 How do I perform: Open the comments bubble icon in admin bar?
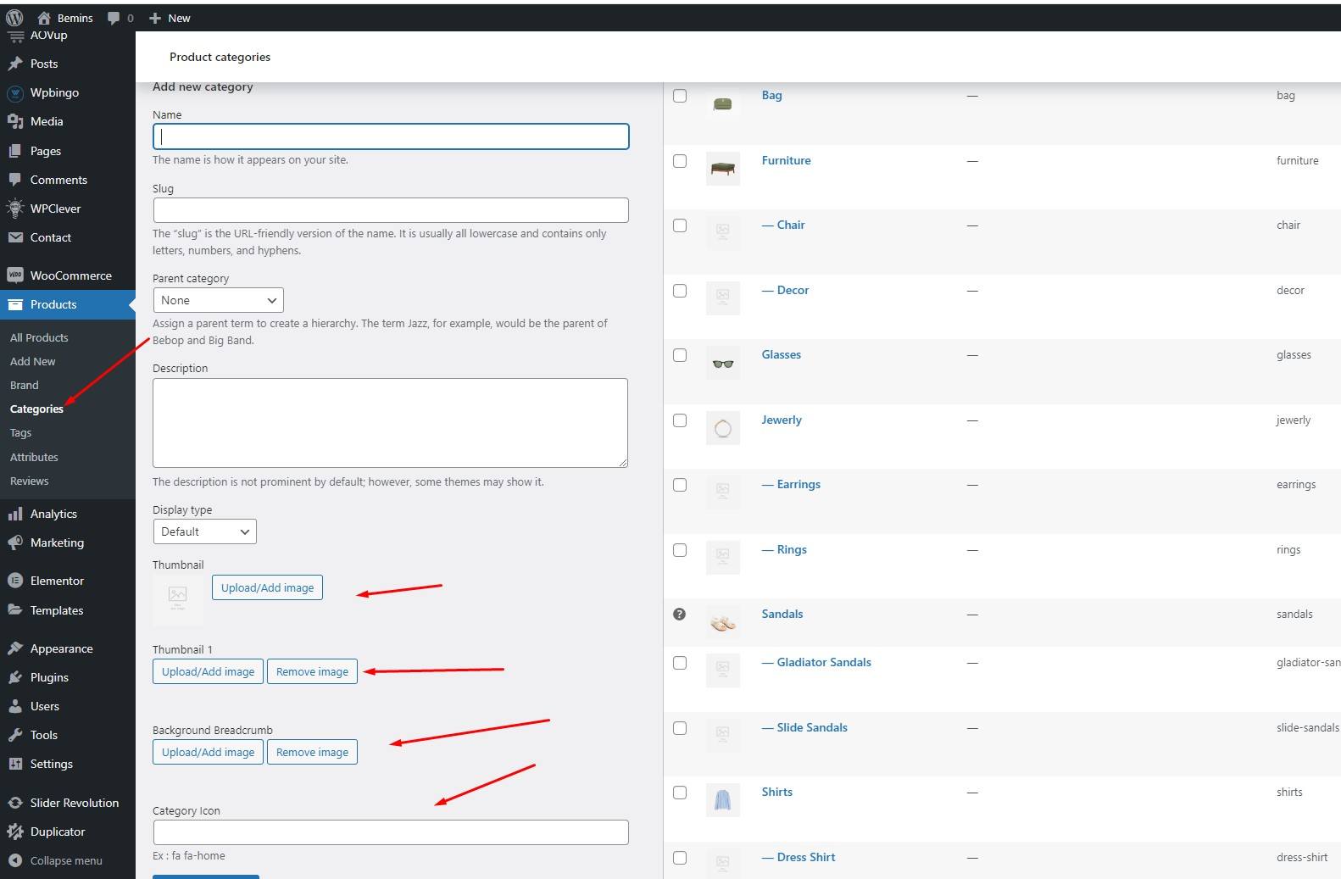point(114,18)
